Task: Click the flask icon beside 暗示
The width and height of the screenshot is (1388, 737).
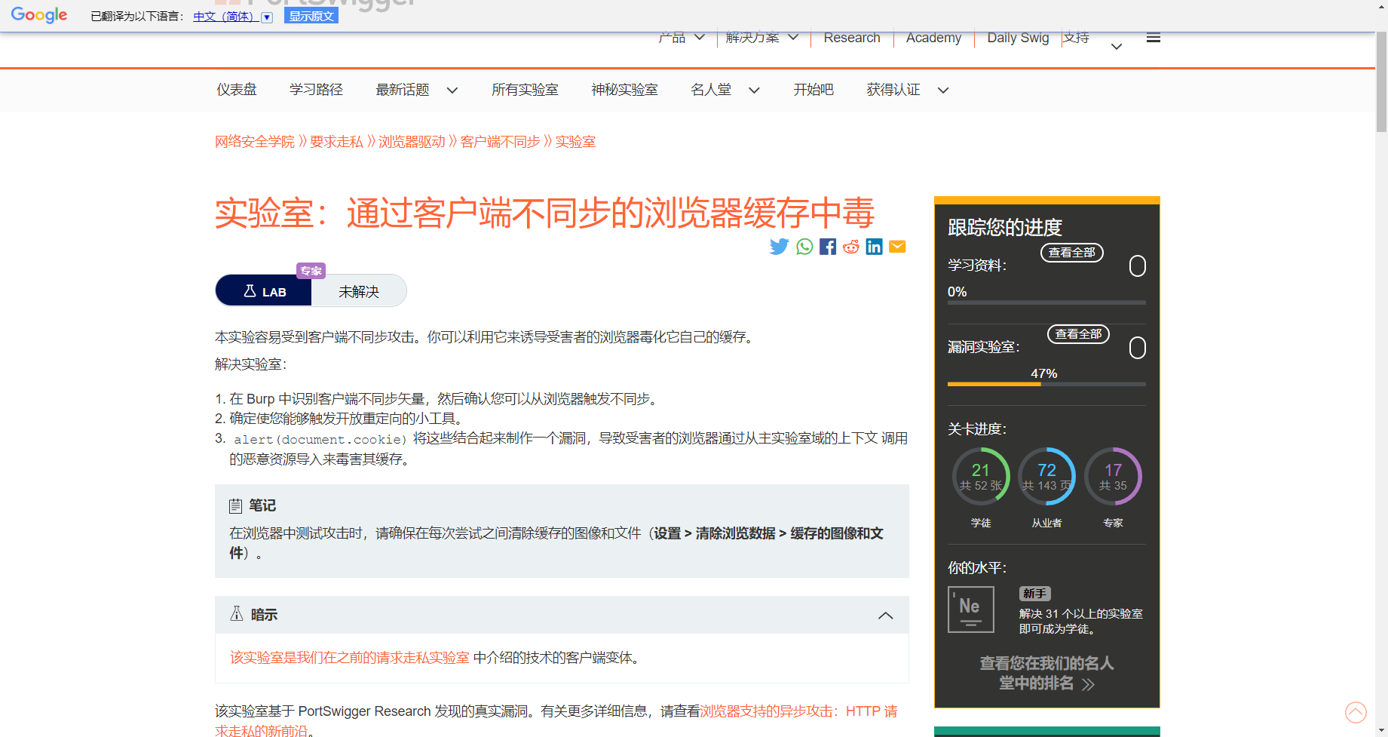Action: pyautogui.click(x=237, y=614)
